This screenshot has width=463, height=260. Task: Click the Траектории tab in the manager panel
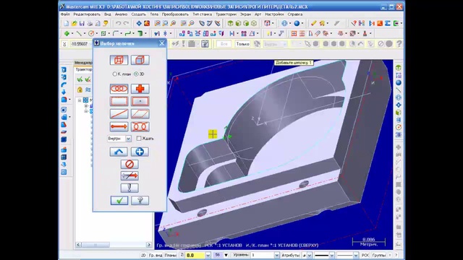84,69
